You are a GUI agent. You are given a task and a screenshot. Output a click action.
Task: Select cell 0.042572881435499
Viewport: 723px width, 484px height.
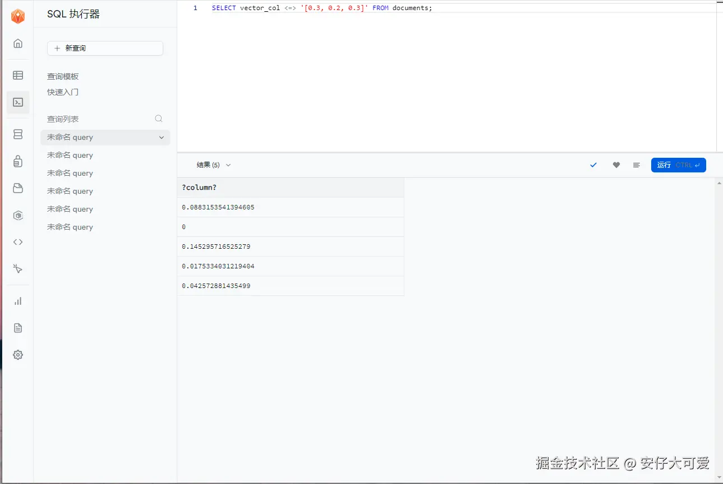(291, 286)
